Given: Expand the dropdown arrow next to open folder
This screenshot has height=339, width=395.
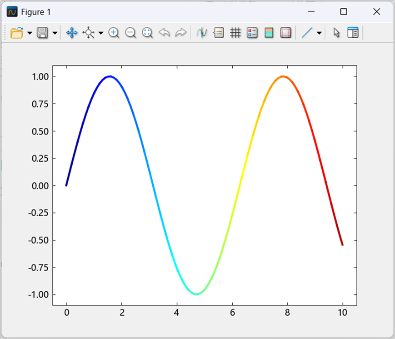Looking at the screenshot, I should pos(30,33).
